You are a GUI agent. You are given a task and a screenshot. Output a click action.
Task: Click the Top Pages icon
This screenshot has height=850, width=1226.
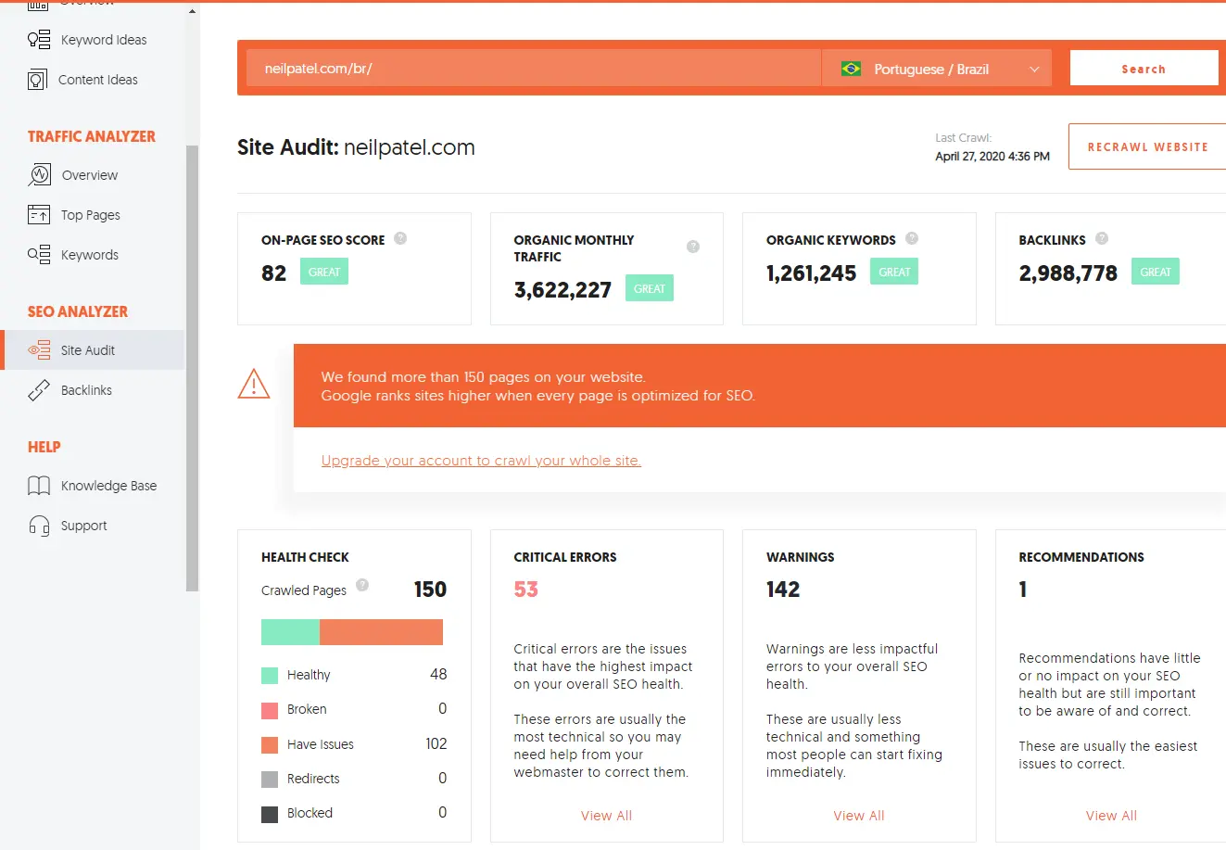39,215
